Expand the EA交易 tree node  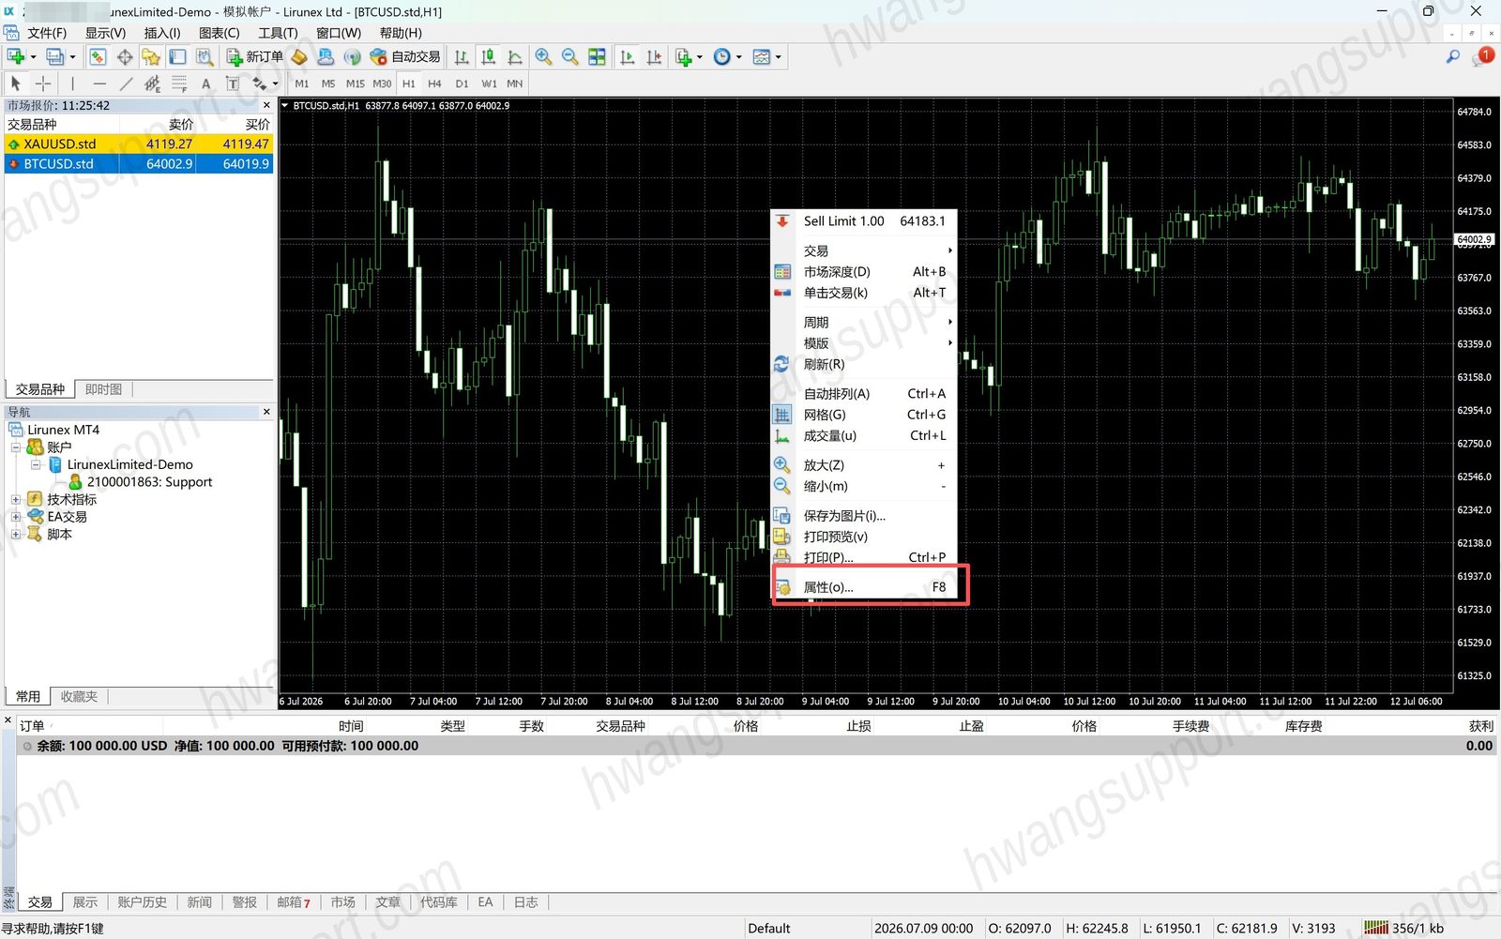click(16, 517)
